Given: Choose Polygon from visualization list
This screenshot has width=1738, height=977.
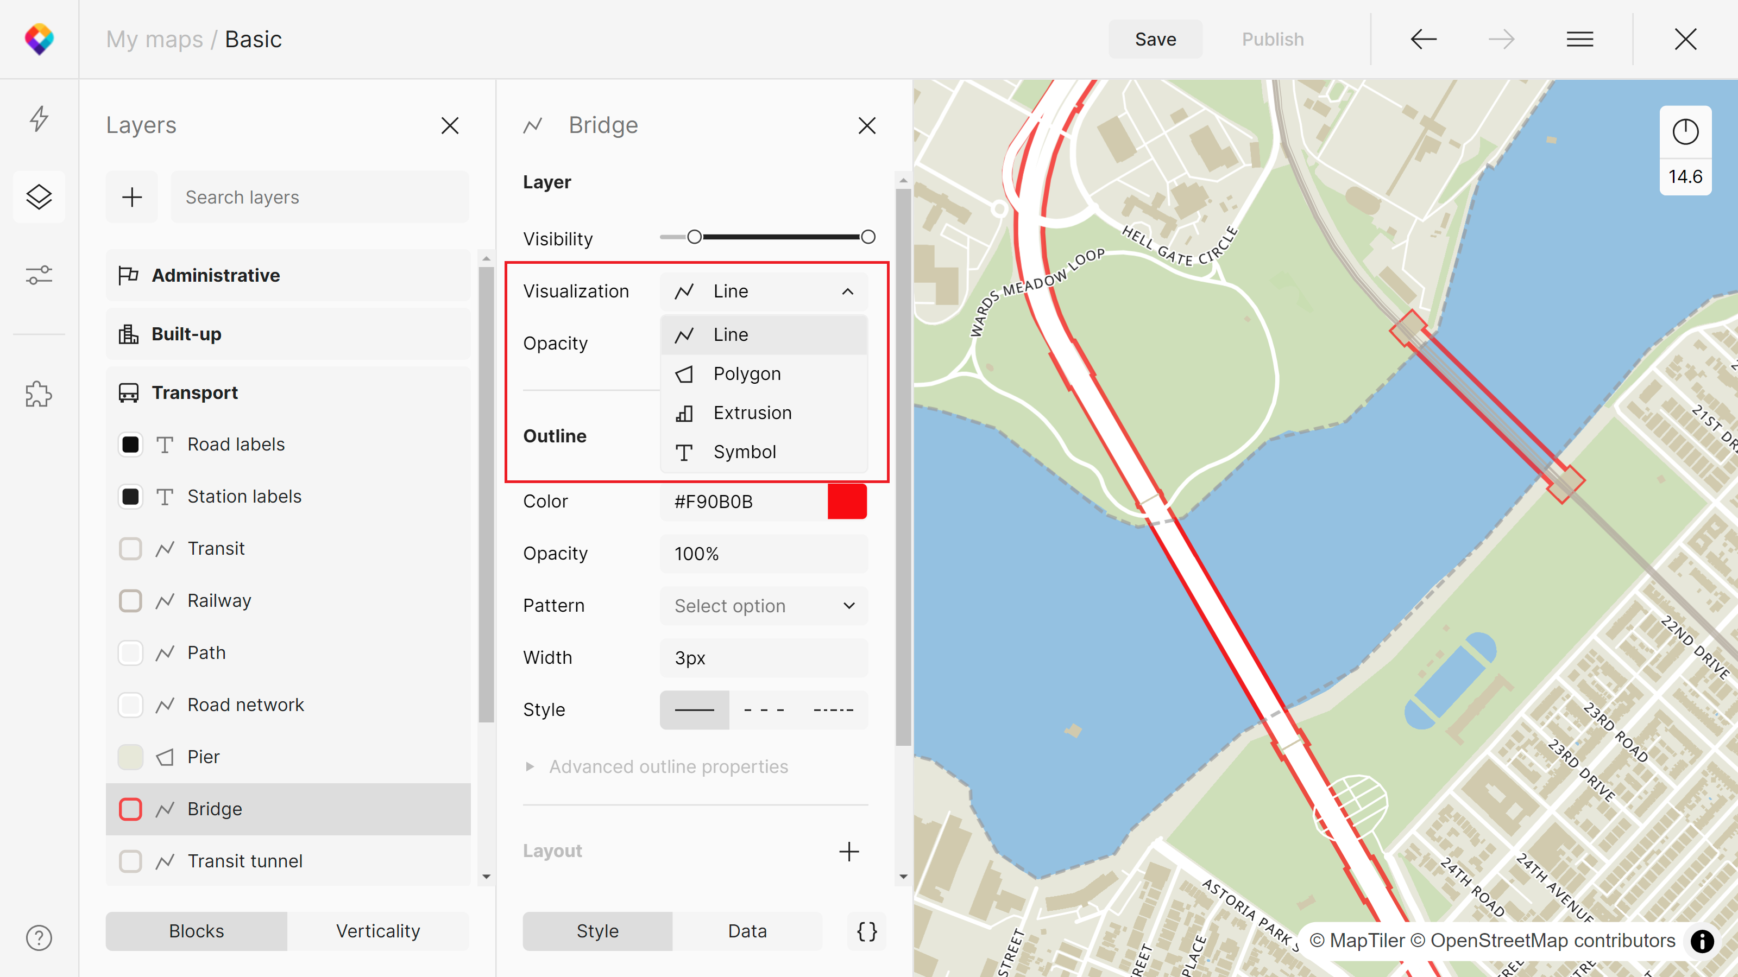Looking at the screenshot, I should [746, 373].
